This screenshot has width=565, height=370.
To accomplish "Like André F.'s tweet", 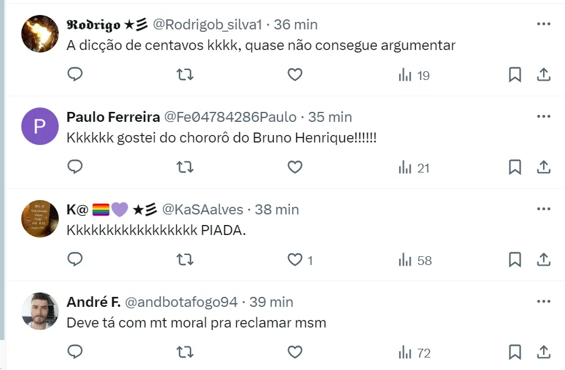I will pyautogui.click(x=295, y=352).
